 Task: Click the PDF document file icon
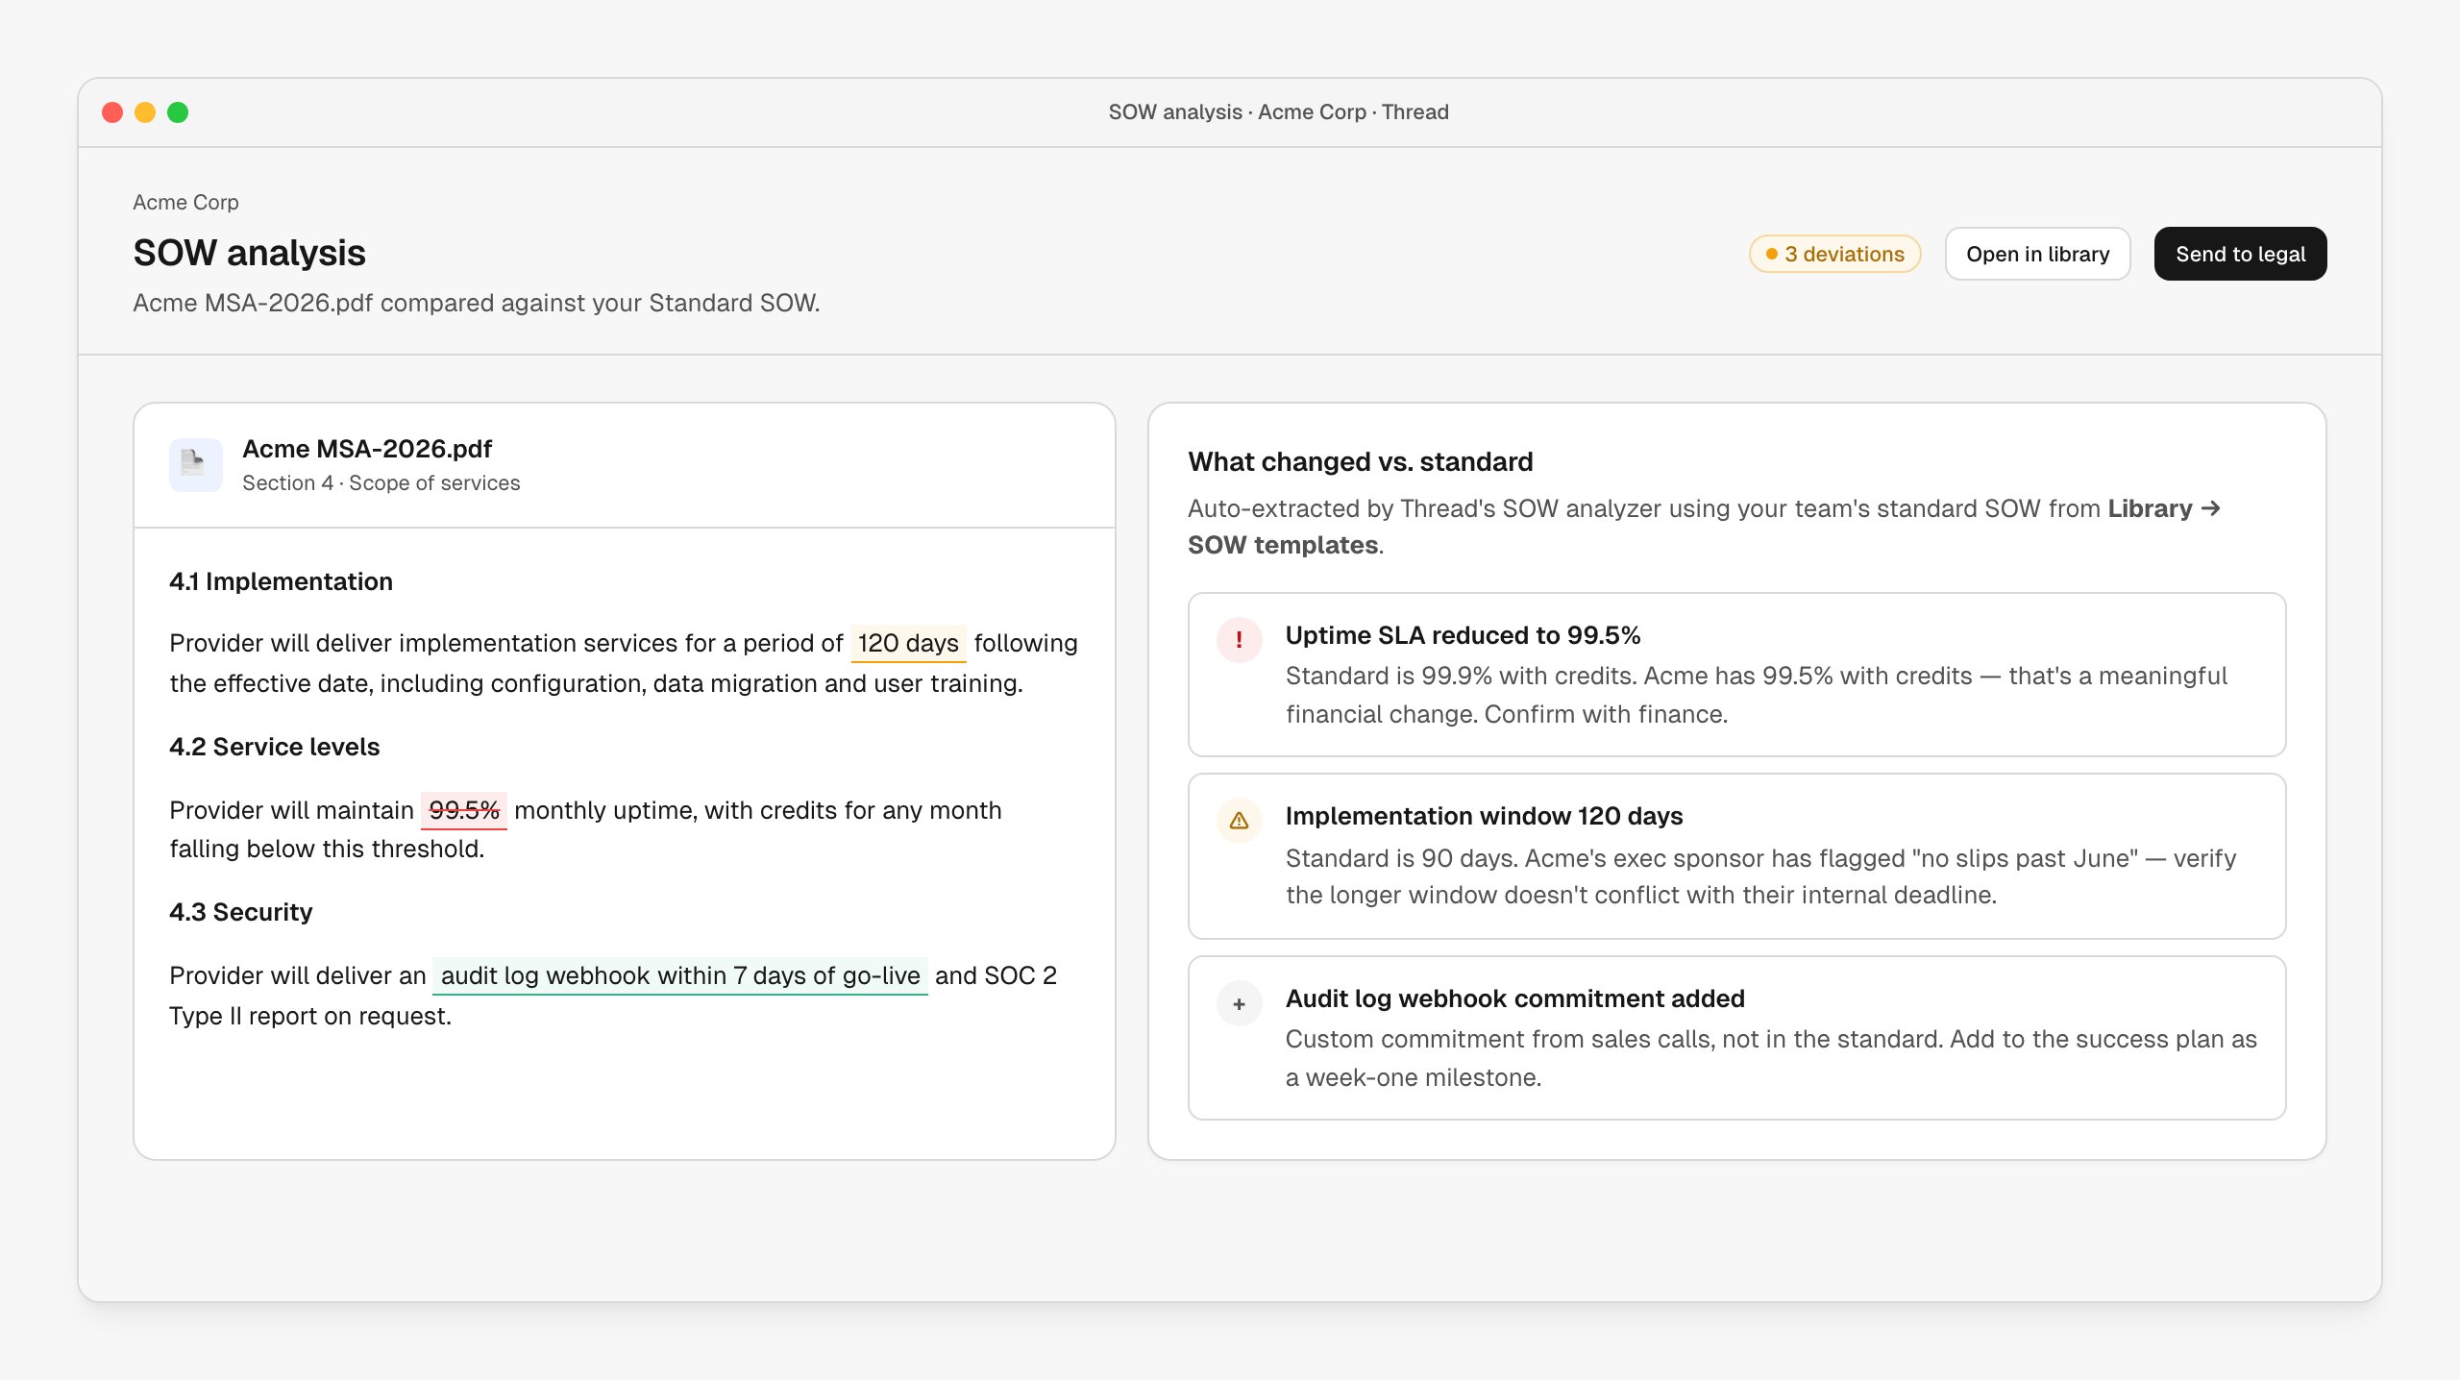click(x=195, y=465)
